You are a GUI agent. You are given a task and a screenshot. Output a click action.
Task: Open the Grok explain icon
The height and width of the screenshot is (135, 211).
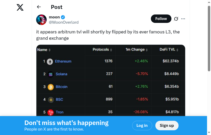[176, 19]
